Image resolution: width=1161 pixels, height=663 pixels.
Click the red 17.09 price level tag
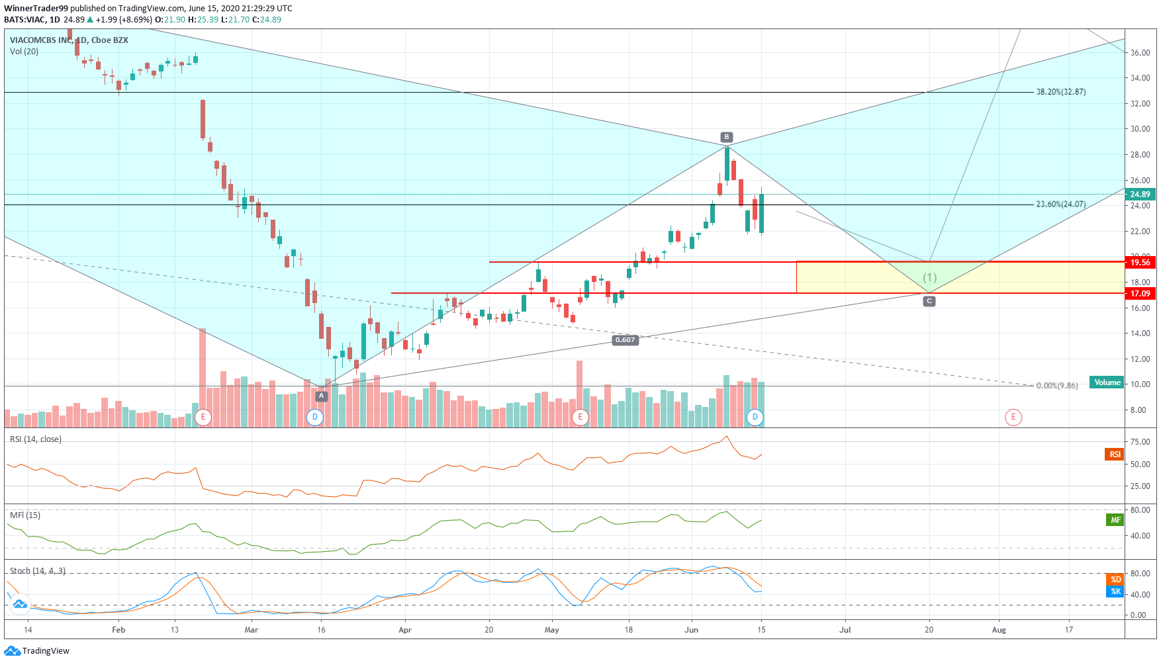point(1140,294)
